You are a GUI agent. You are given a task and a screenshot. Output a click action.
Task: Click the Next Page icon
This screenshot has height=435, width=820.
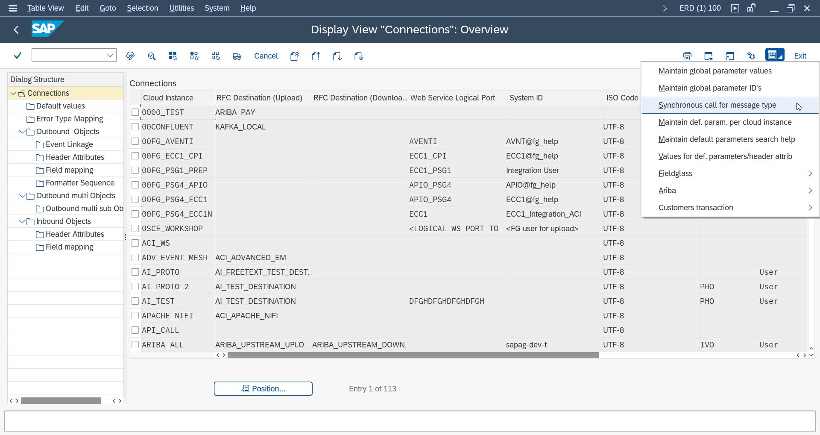(x=337, y=56)
